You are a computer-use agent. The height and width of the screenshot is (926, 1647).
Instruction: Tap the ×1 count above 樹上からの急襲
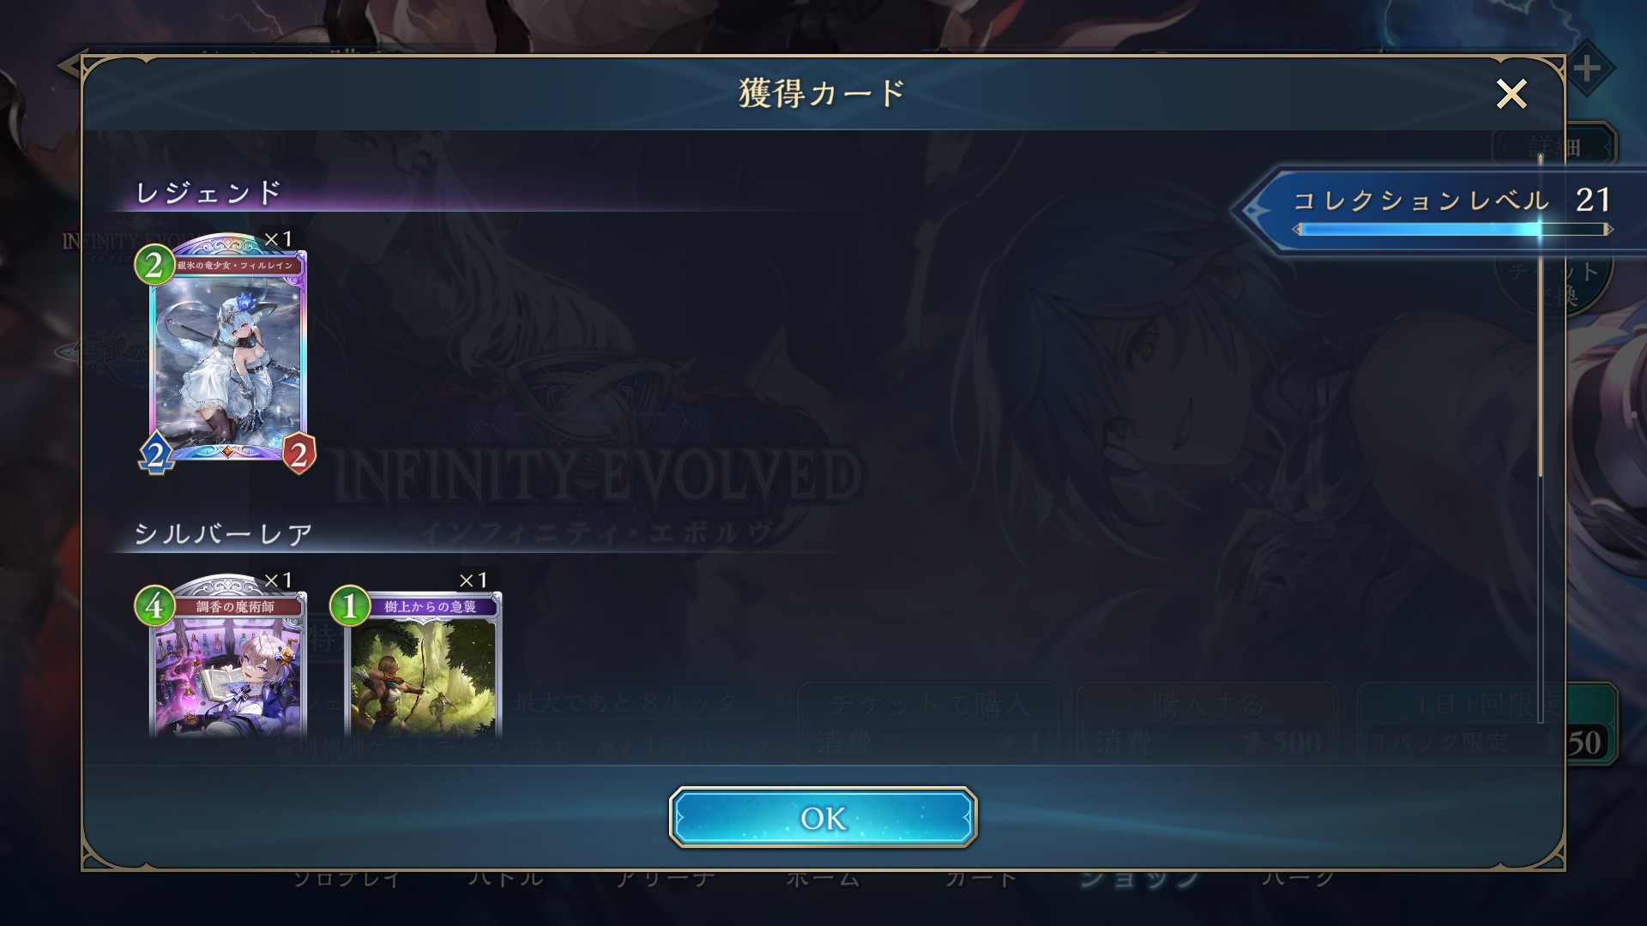coord(473,580)
